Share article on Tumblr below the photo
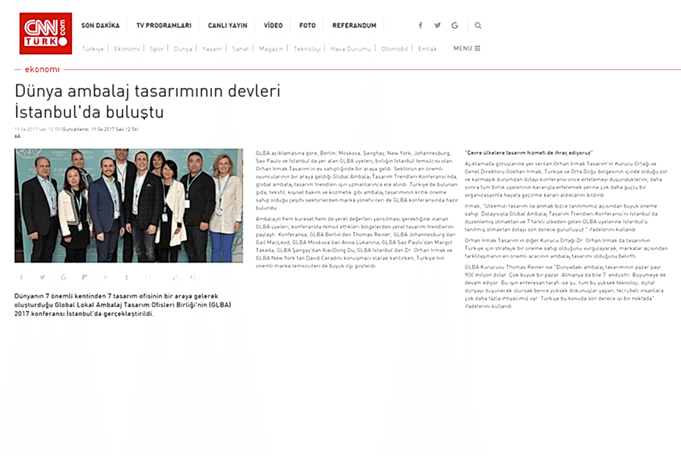 pos(127,277)
